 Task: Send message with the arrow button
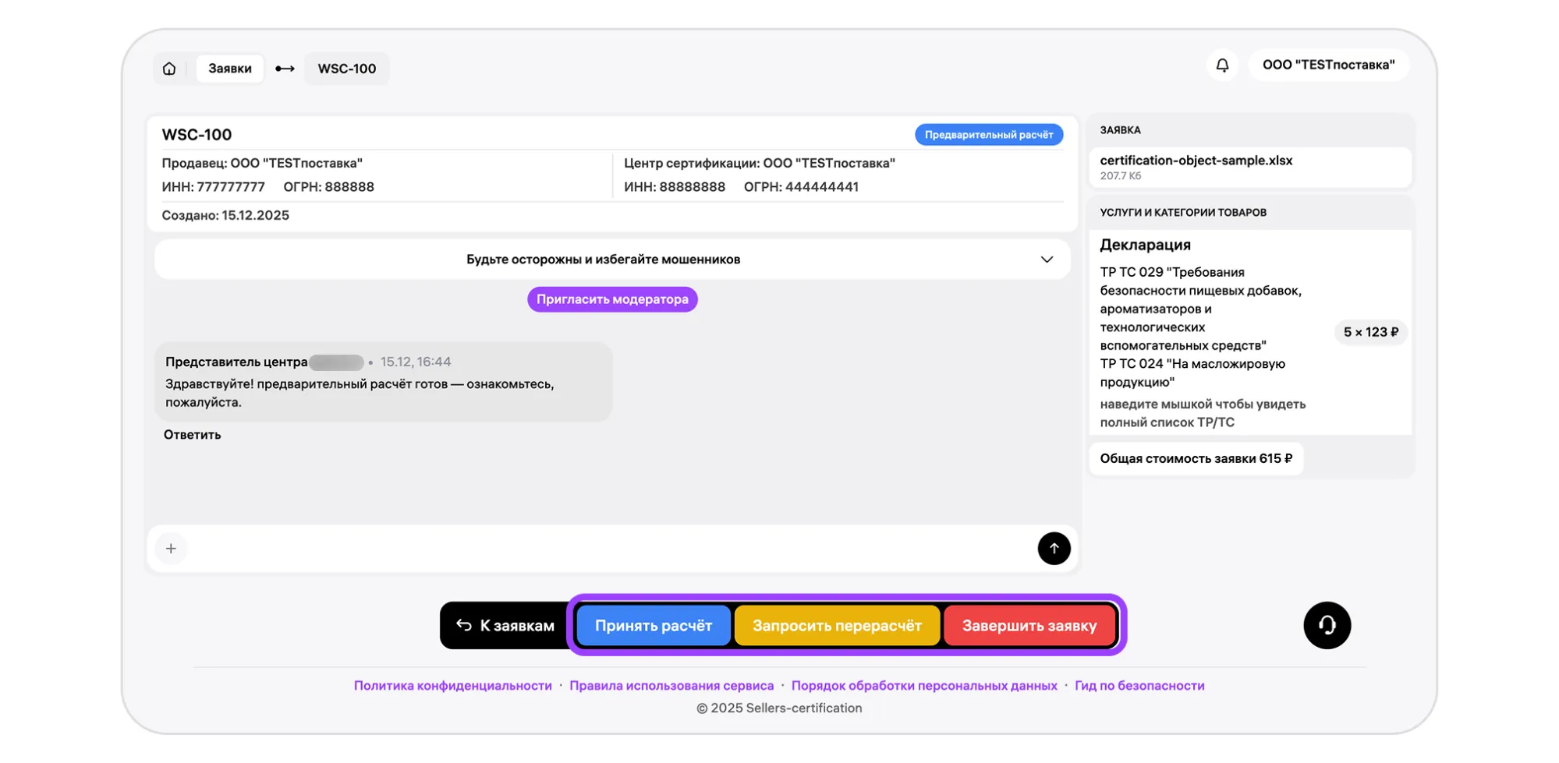coord(1054,549)
